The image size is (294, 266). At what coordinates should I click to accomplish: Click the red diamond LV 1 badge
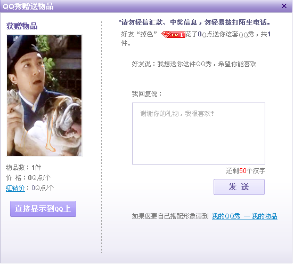(x=174, y=35)
